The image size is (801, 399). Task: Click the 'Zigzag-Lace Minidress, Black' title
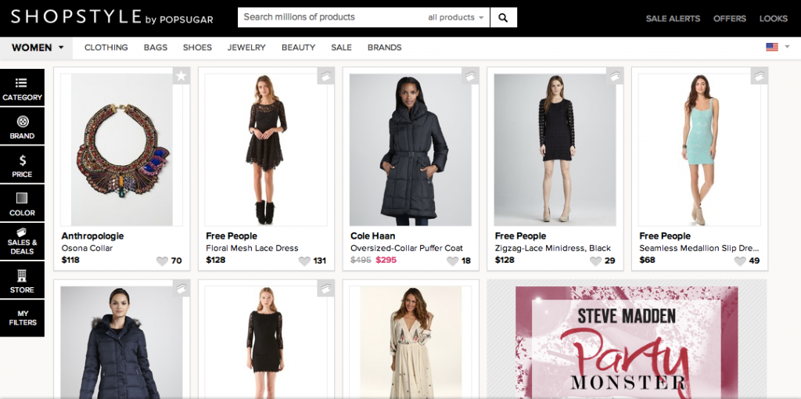click(553, 248)
